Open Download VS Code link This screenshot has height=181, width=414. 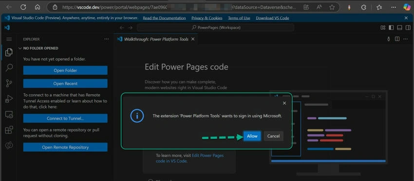(x=272, y=18)
